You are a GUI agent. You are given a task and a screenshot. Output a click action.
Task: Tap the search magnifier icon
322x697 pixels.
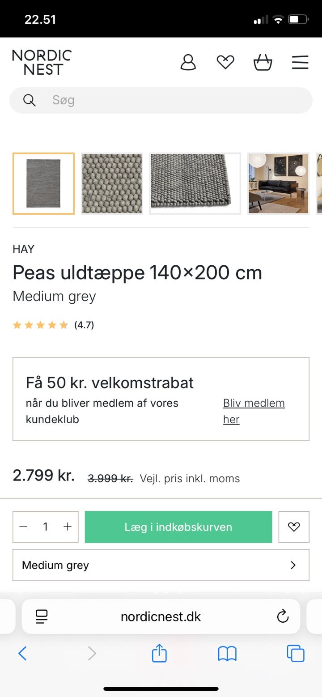[30, 100]
